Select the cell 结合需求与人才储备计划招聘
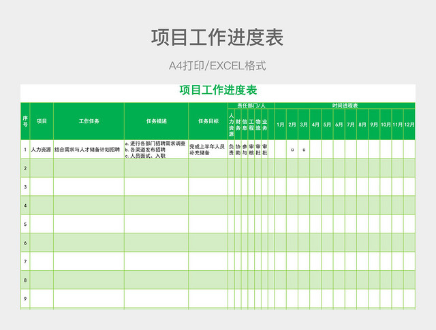Screen dimensions: 436x330 click(87, 150)
